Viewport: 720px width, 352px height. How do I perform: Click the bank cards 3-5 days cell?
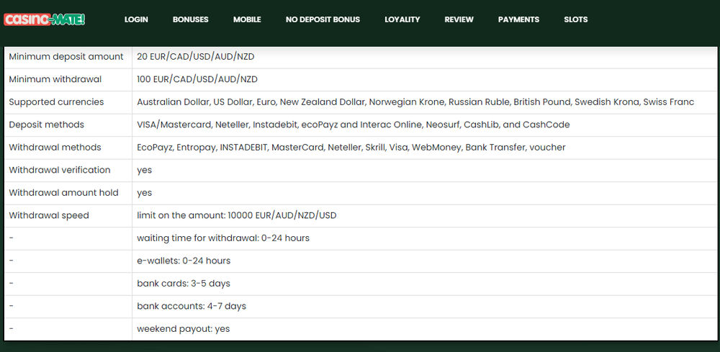tap(184, 284)
